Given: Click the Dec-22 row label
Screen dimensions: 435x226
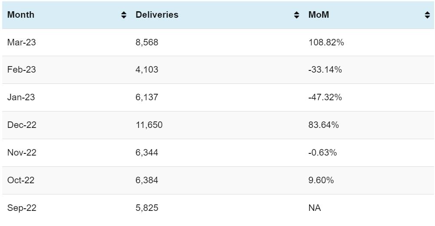Looking at the screenshot, I should [x=22, y=125].
